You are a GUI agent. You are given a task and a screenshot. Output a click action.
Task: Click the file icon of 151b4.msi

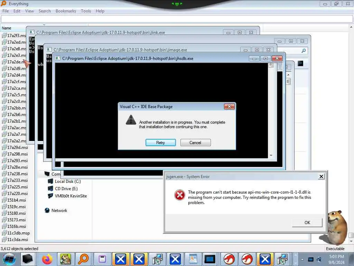pos(4,200)
